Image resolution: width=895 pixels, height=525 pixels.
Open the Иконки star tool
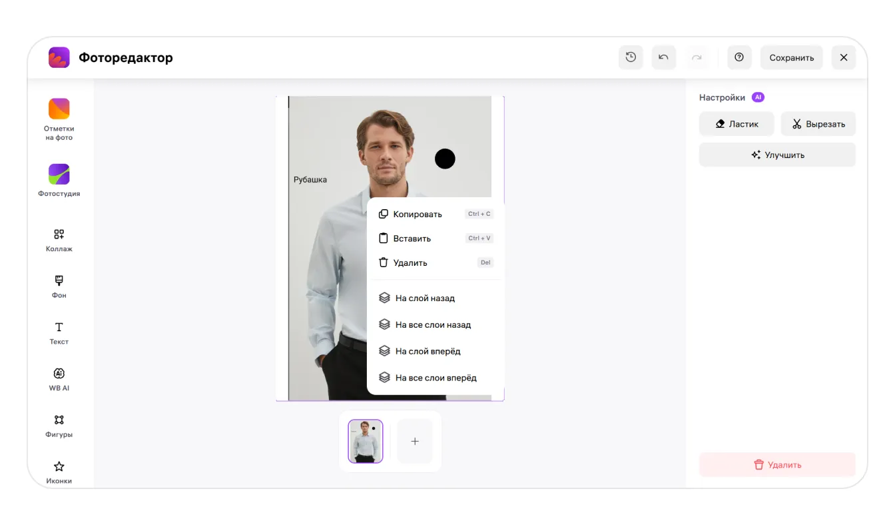[59, 472]
